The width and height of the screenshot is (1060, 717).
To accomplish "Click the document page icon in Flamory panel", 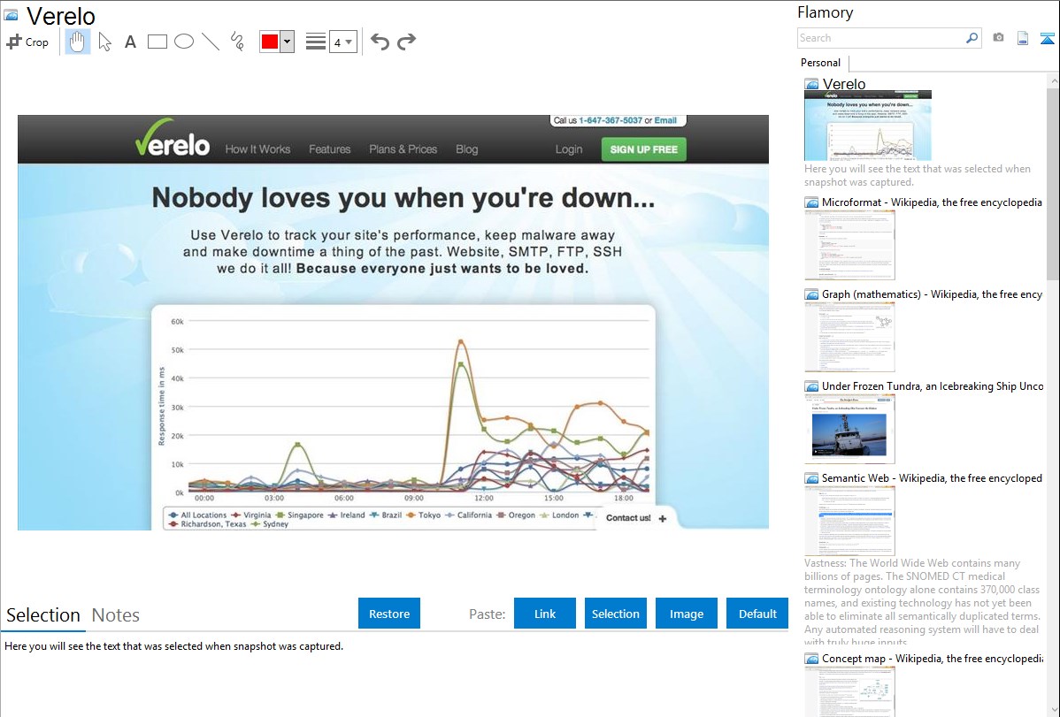I will coord(1023,38).
